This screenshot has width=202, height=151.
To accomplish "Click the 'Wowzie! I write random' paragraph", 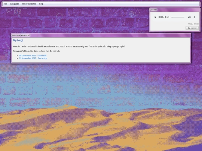I will tap(69, 47).
